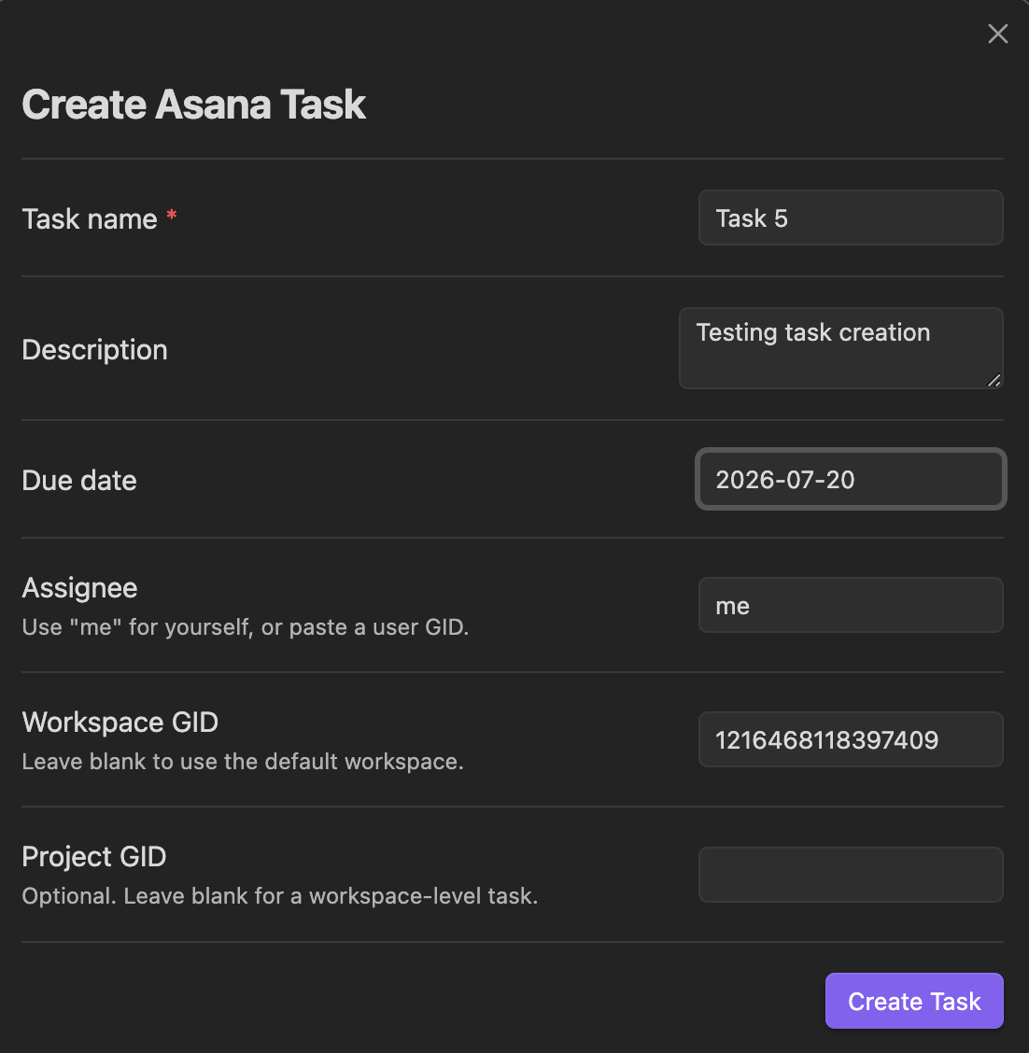Click the Assignee label
The width and height of the screenshot is (1029, 1053).
pyautogui.click(x=79, y=588)
